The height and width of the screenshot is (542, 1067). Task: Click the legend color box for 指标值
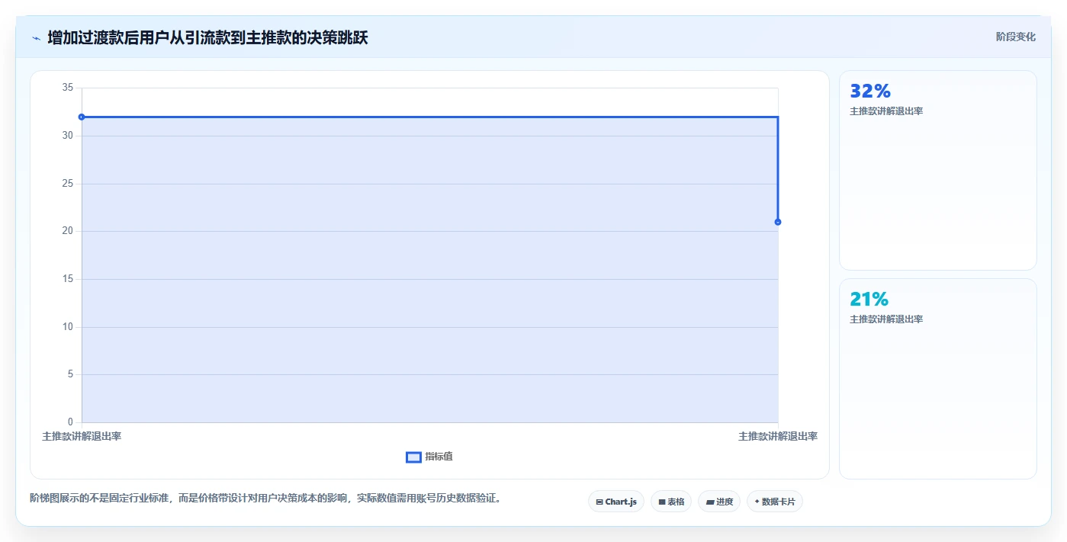pos(413,457)
